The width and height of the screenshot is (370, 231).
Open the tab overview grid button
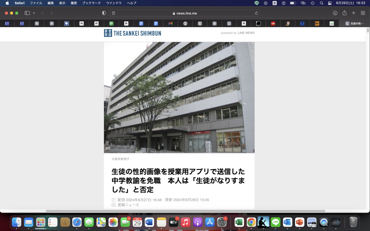363,12
